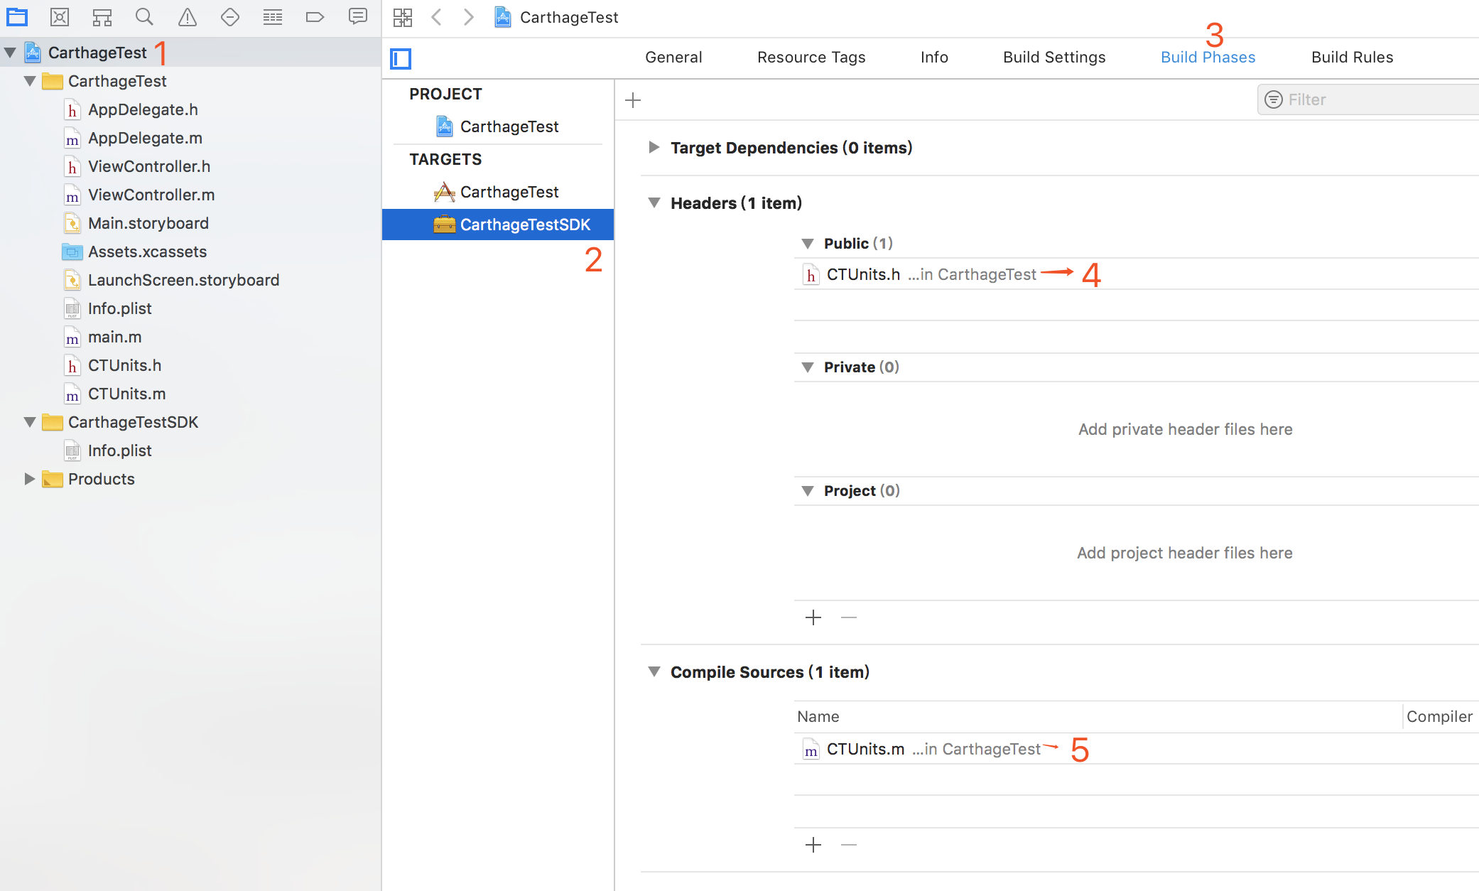This screenshot has width=1479, height=891.
Task: Open the Build Rules tab
Action: [x=1352, y=58]
